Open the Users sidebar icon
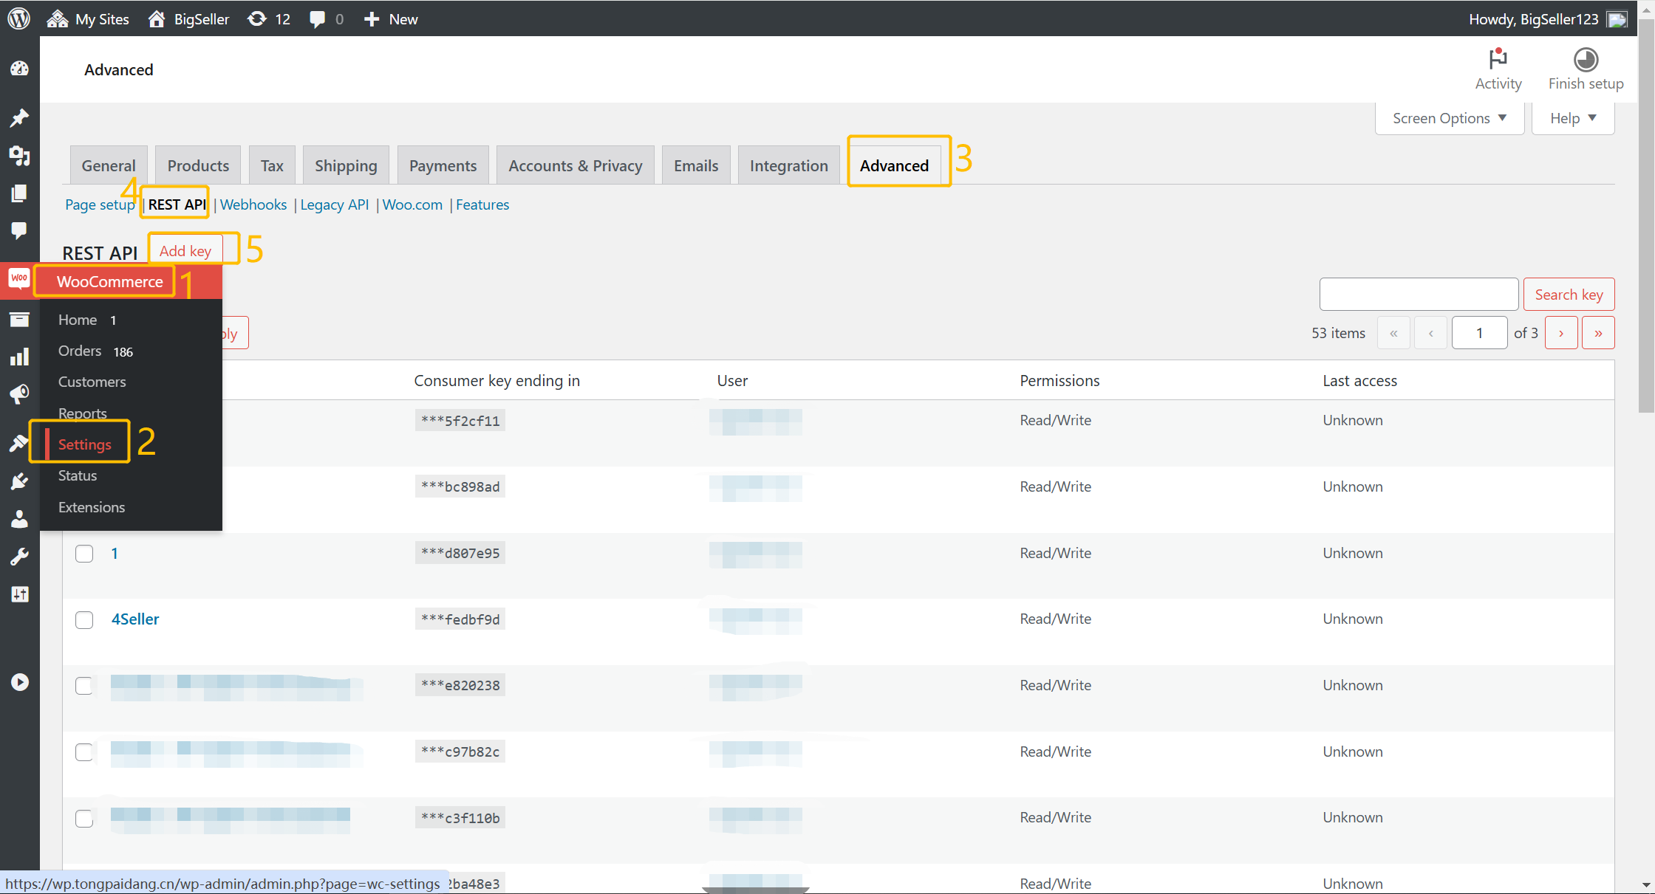 [19, 519]
